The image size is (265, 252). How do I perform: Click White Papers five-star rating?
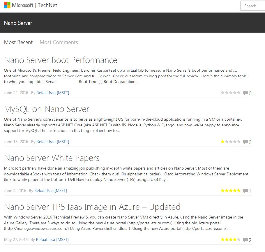click(x=231, y=190)
